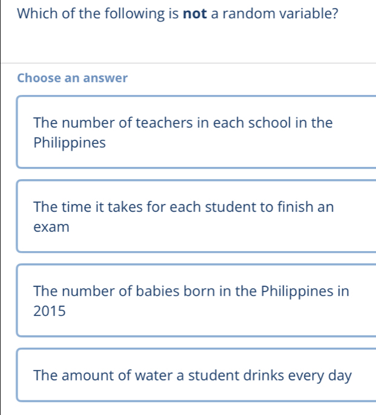The height and width of the screenshot is (415, 376).
Task: Select the option about water a student drinks
Action: (196, 375)
